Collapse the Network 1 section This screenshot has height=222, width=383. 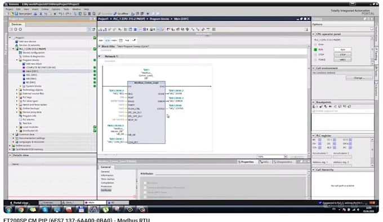point(100,56)
